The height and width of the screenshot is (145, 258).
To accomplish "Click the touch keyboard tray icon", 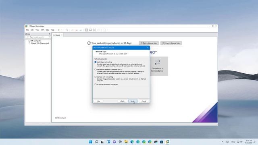I will (x=227, y=142).
